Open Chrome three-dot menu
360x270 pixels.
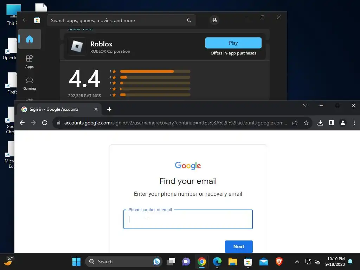click(354, 123)
